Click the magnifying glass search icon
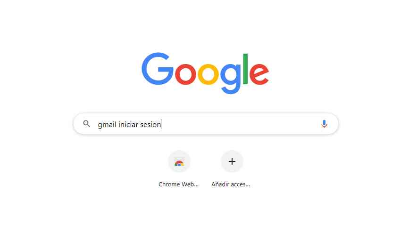 click(x=86, y=124)
